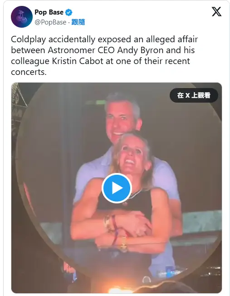Click "Kristin Cabot" in the tweet text
The width and height of the screenshot is (230, 296).
click(78, 61)
